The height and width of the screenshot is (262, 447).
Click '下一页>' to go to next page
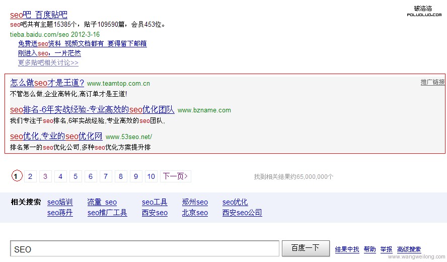(x=176, y=176)
